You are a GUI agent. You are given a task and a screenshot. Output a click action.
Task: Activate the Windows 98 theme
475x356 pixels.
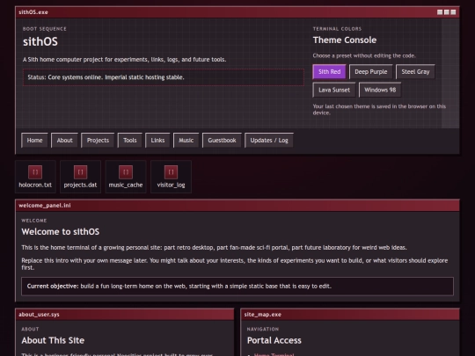380,90
